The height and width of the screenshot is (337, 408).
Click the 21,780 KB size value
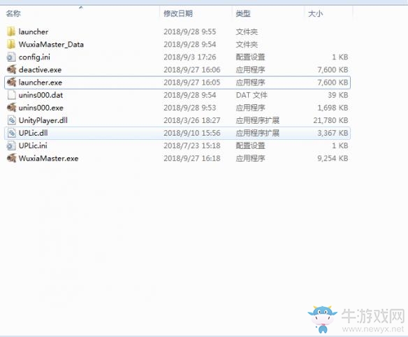pos(330,120)
